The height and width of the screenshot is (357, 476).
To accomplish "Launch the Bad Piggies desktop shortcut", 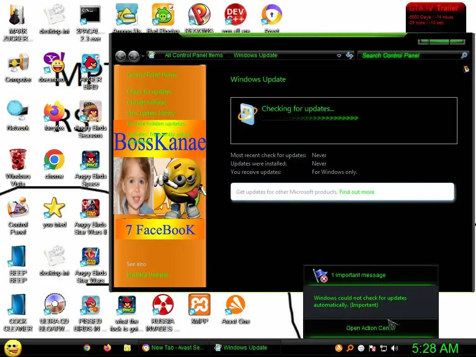I will (x=163, y=18).
